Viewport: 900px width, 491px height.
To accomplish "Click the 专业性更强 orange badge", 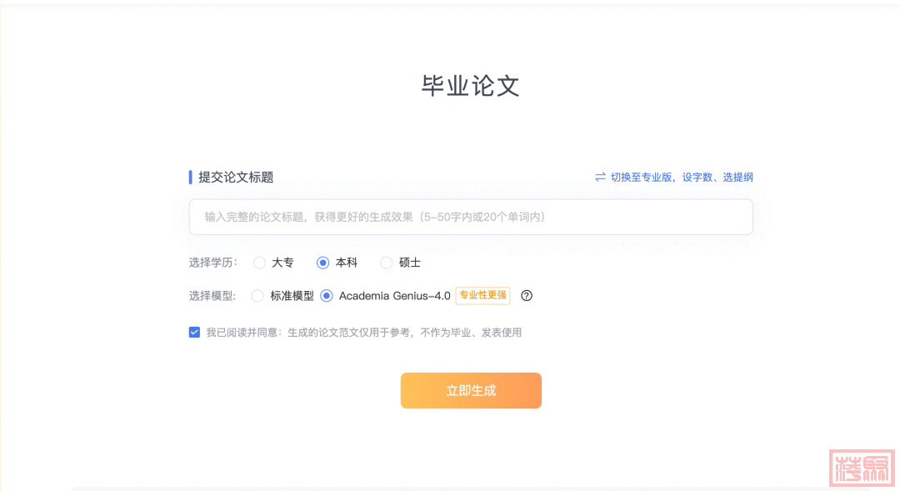I will [x=482, y=295].
